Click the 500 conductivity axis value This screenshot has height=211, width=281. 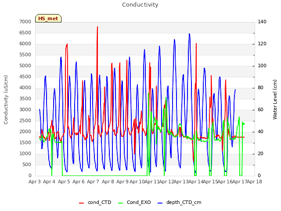(x=27, y=164)
